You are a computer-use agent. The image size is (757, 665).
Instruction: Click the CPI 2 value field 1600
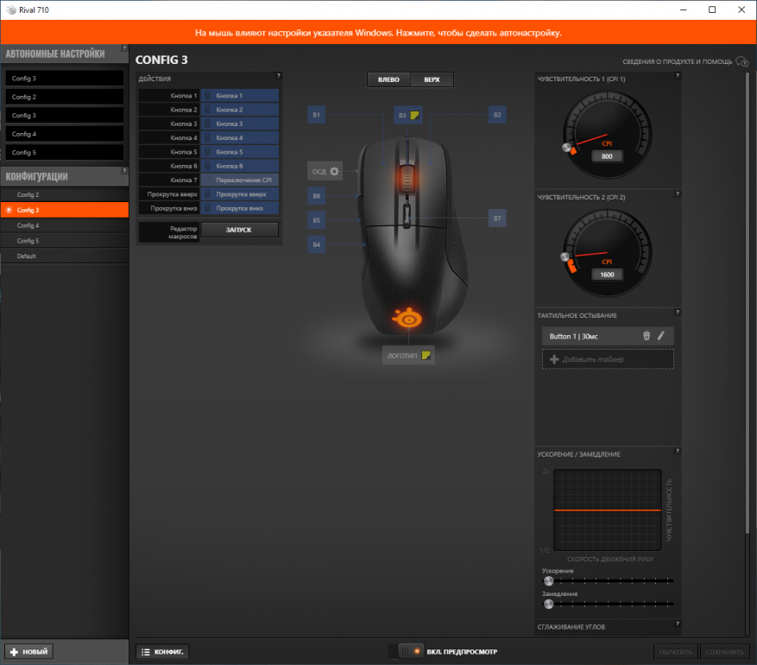pos(607,275)
